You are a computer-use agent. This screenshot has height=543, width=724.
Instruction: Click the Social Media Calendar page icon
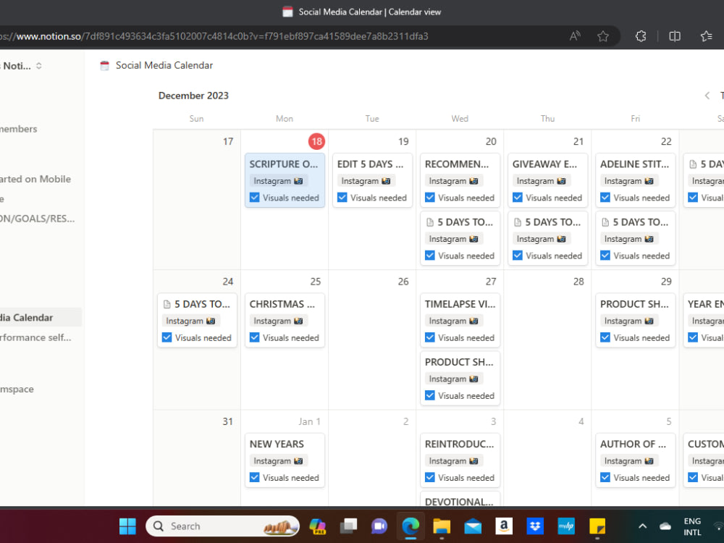pyautogui.click(x=105, y=66)
